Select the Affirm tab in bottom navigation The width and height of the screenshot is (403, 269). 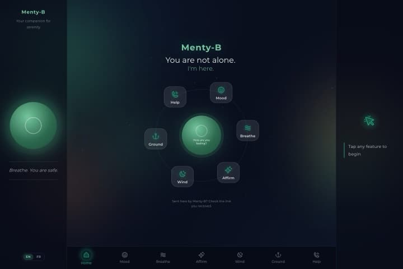201,257
